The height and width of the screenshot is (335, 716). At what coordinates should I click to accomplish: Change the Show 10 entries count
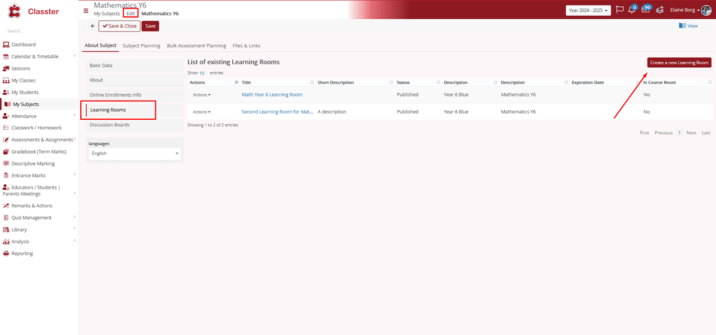tap(202, 73)
